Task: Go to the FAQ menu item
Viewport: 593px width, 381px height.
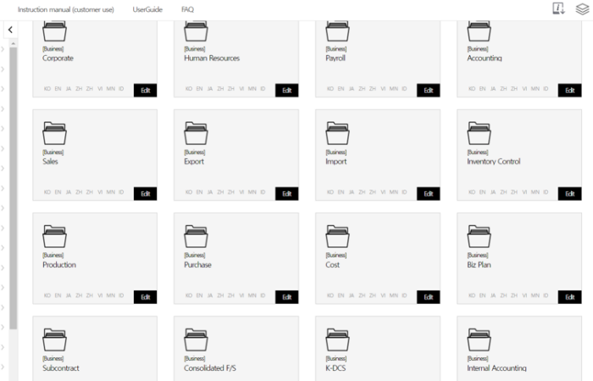Action: pyautogui.click(x=187, y=9)
